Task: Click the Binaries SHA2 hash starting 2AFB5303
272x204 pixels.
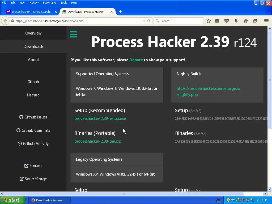Action: (x=221, y=141)
